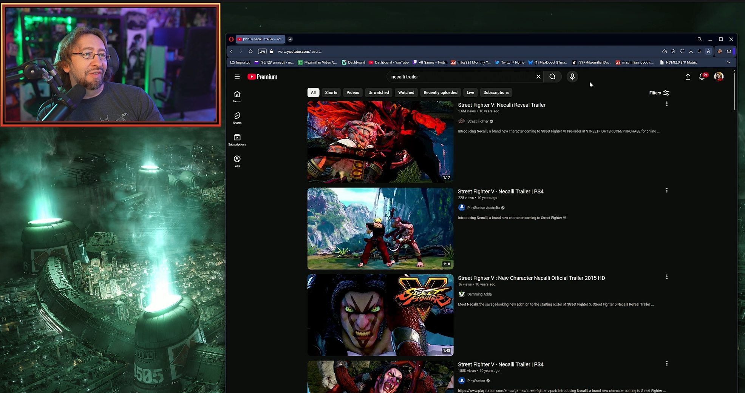Image resolution: width=745 pixels, height=393 pixels.
Task: Open the Twitter / Home bookmark
Action: coord(510,63)
